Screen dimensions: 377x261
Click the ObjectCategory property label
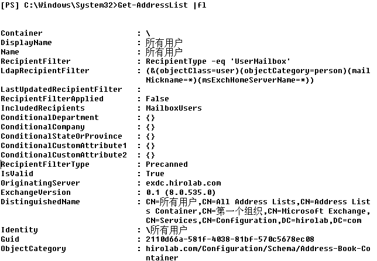tap(33, 249)
